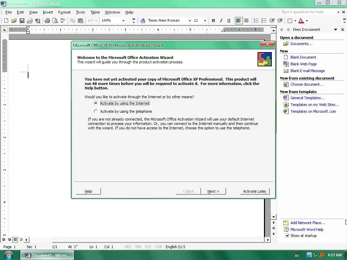Open font color dropdown arrow
Screen dimensions: 347x260
pyautogui.click(x=307, y=21)
